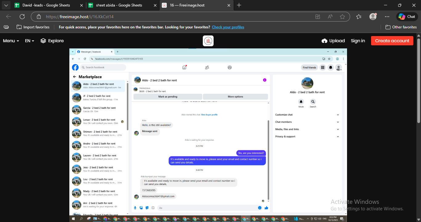Click the Mute bell icon
This screenshot has height=222, width=421.
click(301, 101)
